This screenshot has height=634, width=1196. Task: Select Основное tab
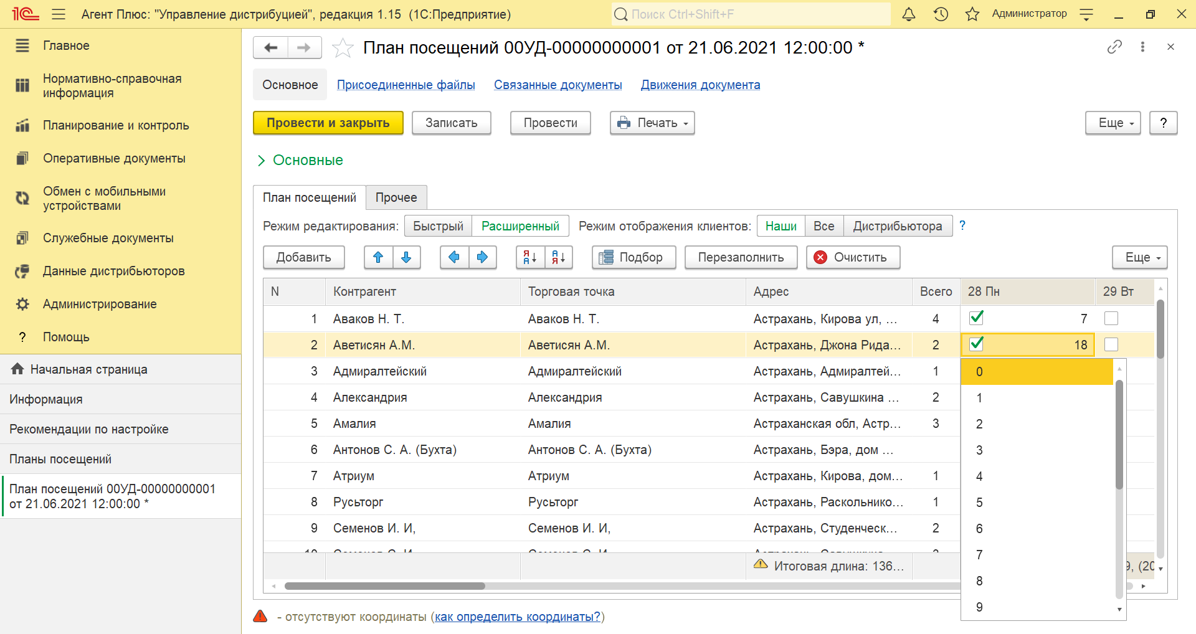[290, 85]
